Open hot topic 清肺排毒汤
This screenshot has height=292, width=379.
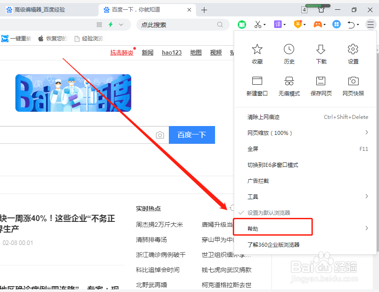[152, 240]
